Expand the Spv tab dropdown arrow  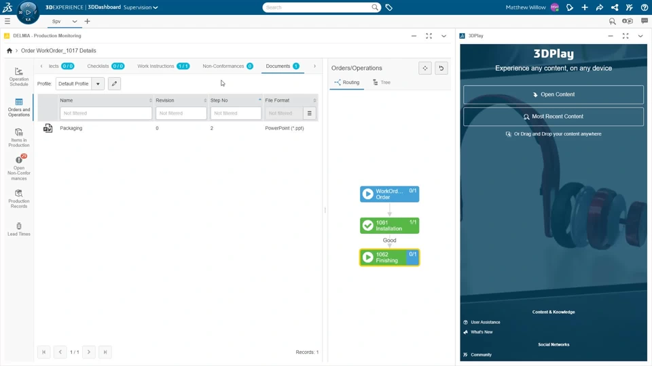point(75,21)
